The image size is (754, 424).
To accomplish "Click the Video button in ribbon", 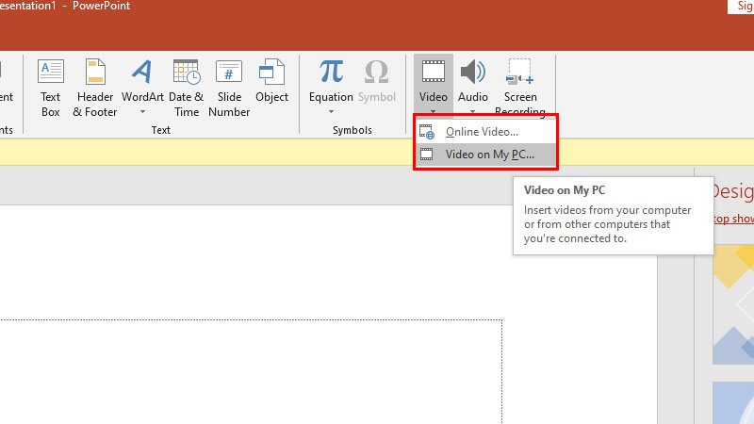I will 434,85.
